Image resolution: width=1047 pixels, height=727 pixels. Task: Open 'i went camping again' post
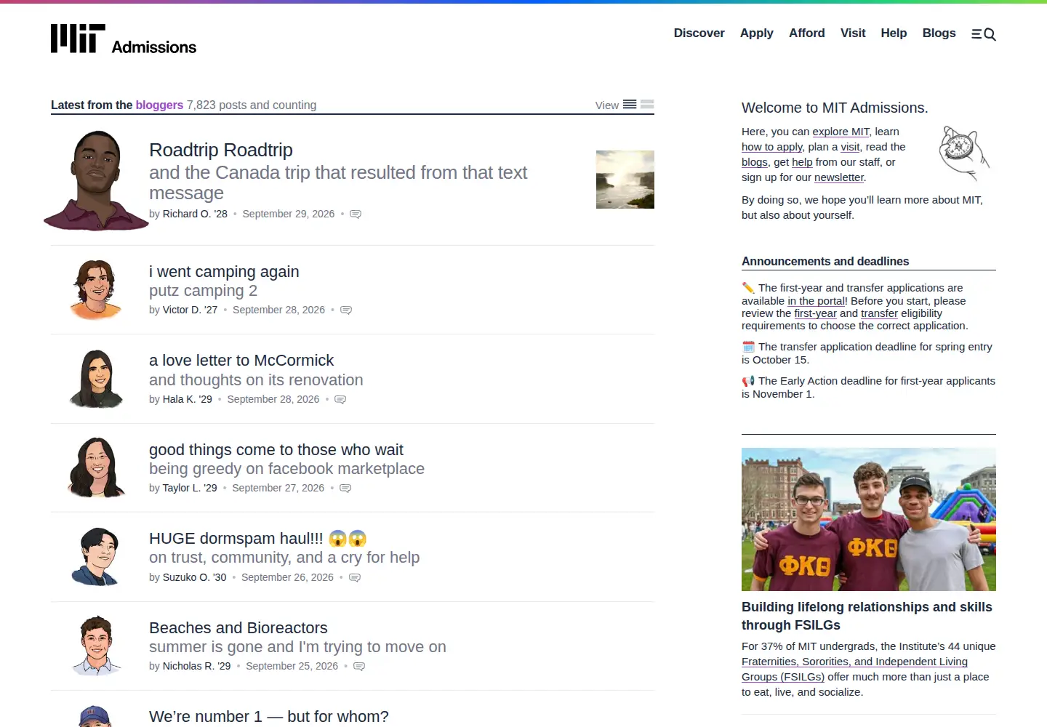[224, 272]
